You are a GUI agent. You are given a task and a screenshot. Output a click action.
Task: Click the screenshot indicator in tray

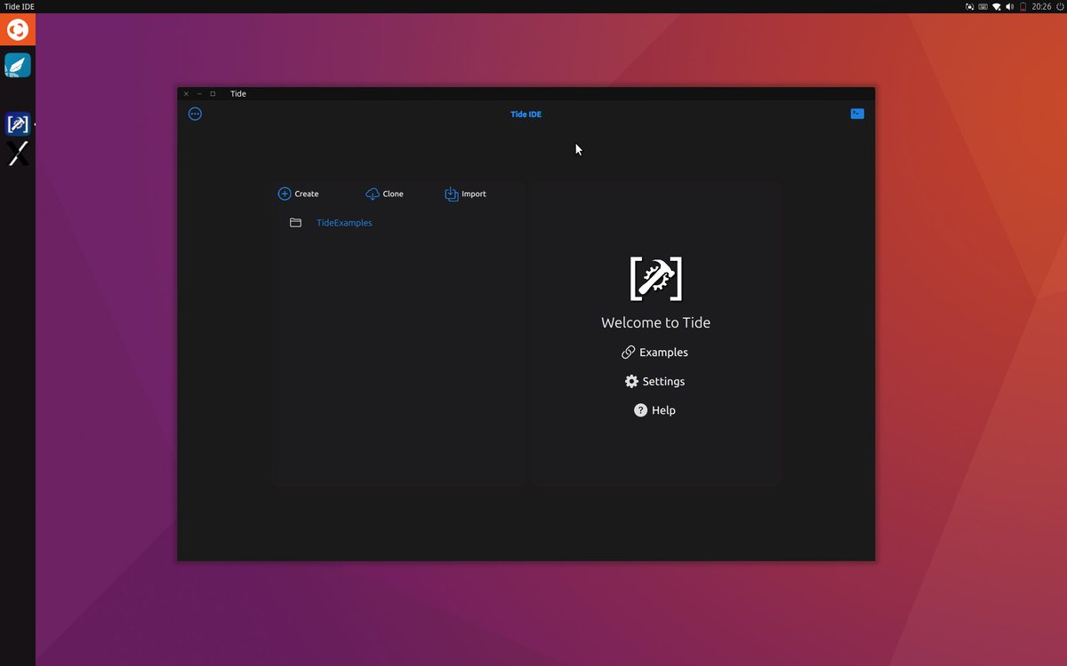click(969, 6)
